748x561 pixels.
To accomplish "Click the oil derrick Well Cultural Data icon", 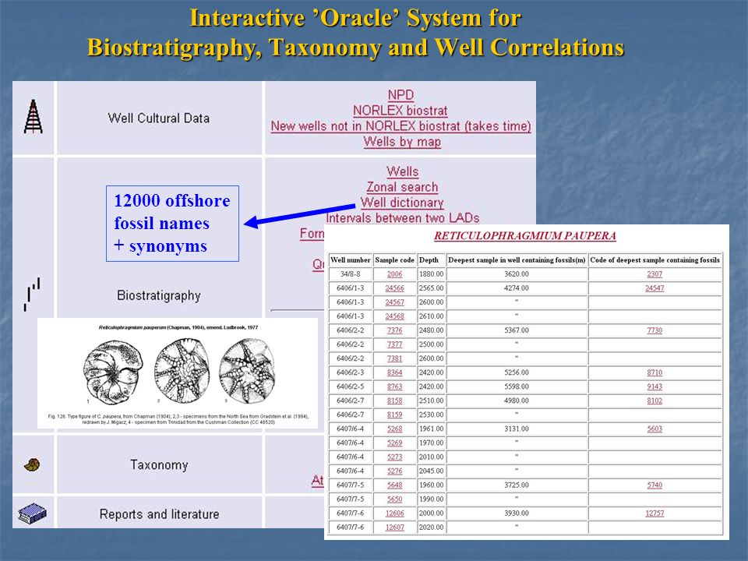I will [33, 116].
